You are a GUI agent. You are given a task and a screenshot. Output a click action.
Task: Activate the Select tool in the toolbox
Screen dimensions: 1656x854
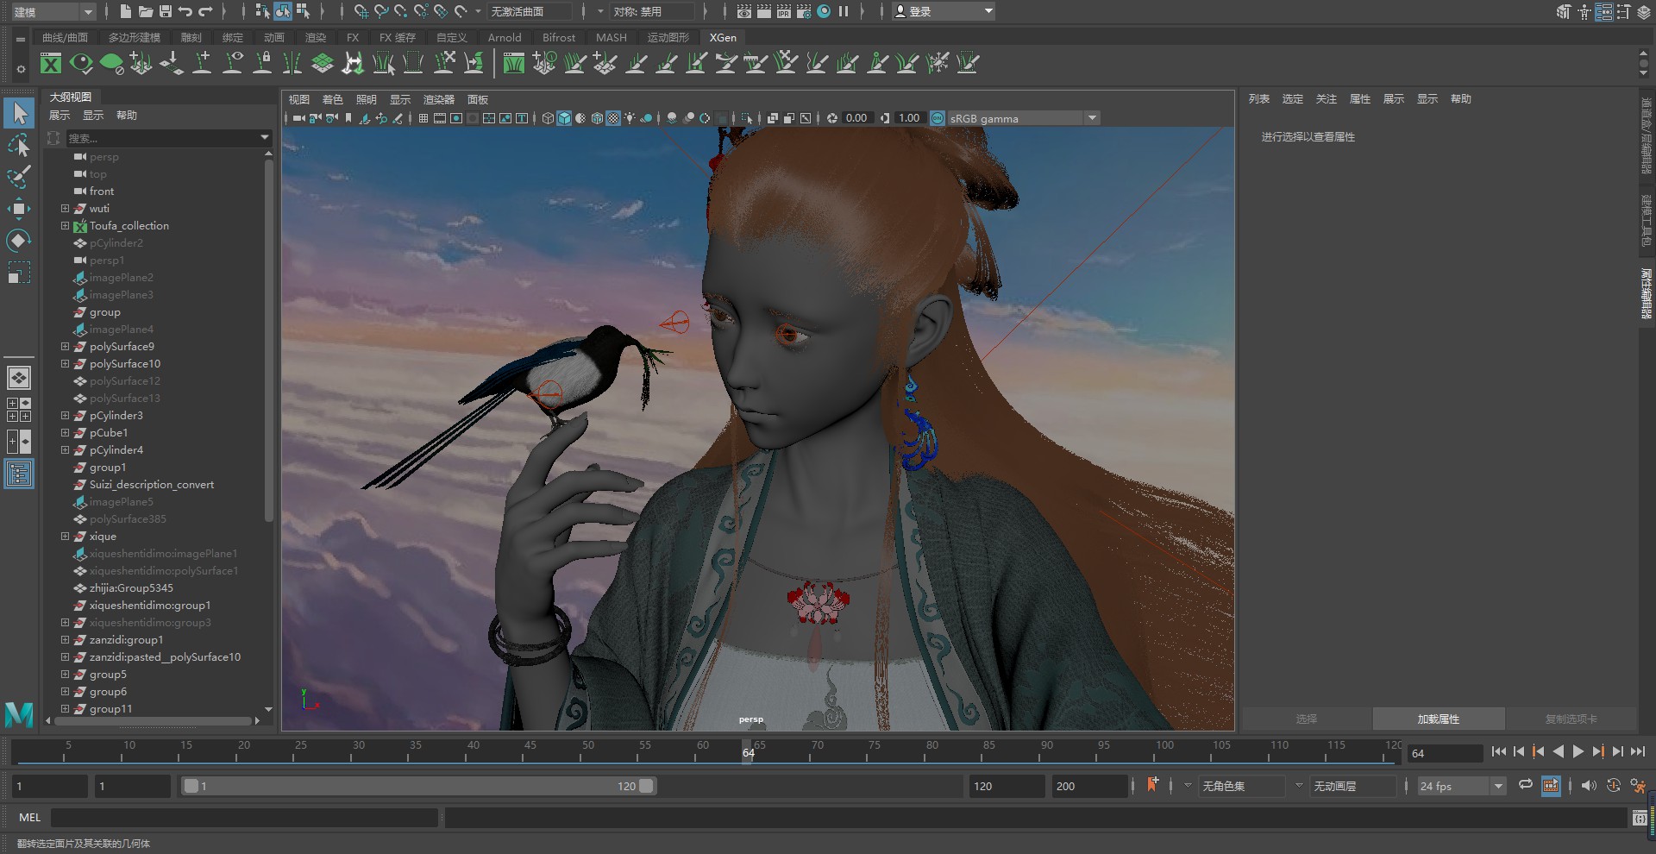[19, 113]
